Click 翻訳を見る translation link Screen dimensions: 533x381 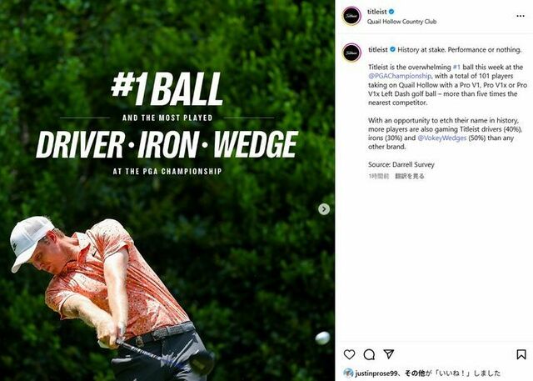410,176
